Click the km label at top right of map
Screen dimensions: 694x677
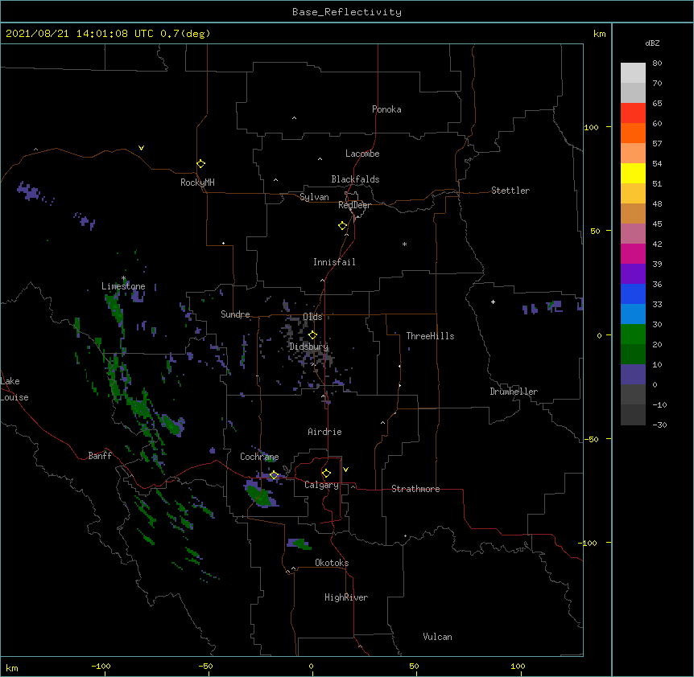click(x=599, y=34)
